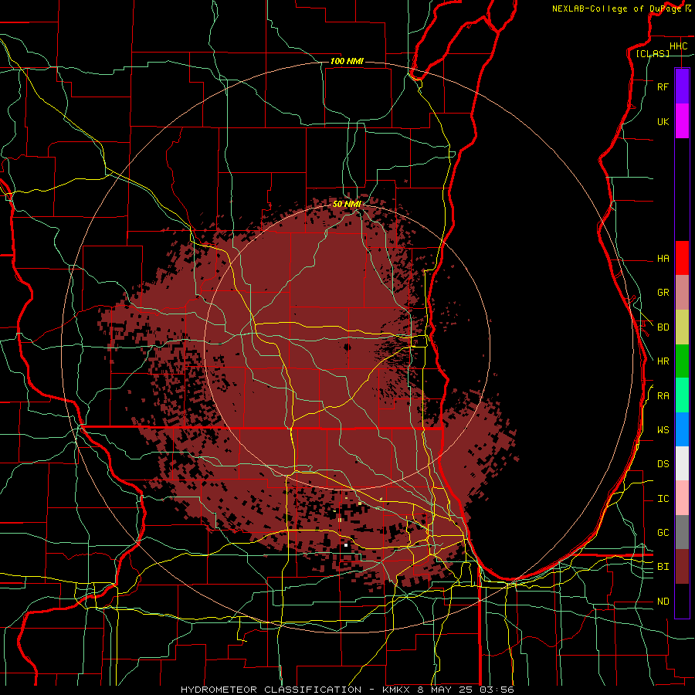Click the [CLAS] unit label
Image resolution: width=695 pixels, height=695 pixels.
click(653, 53)
